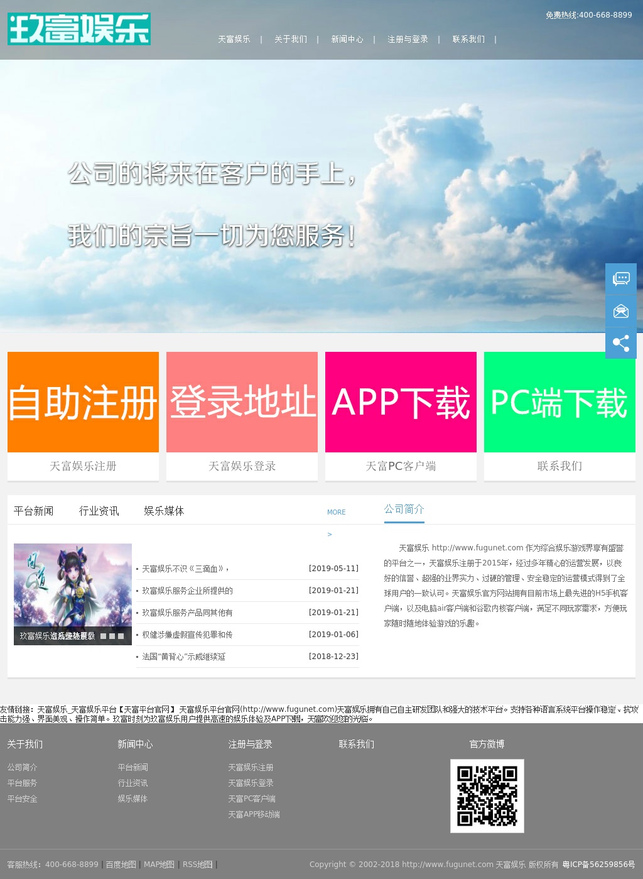Select the last slideshow indicator dot
Screen dimensions: 643x879
pyautogui.click(x=121, y=636)
